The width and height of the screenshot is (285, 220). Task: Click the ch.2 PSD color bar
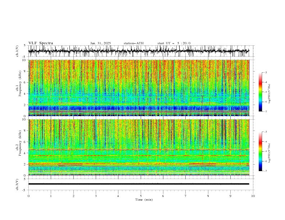tap(261, 151)
